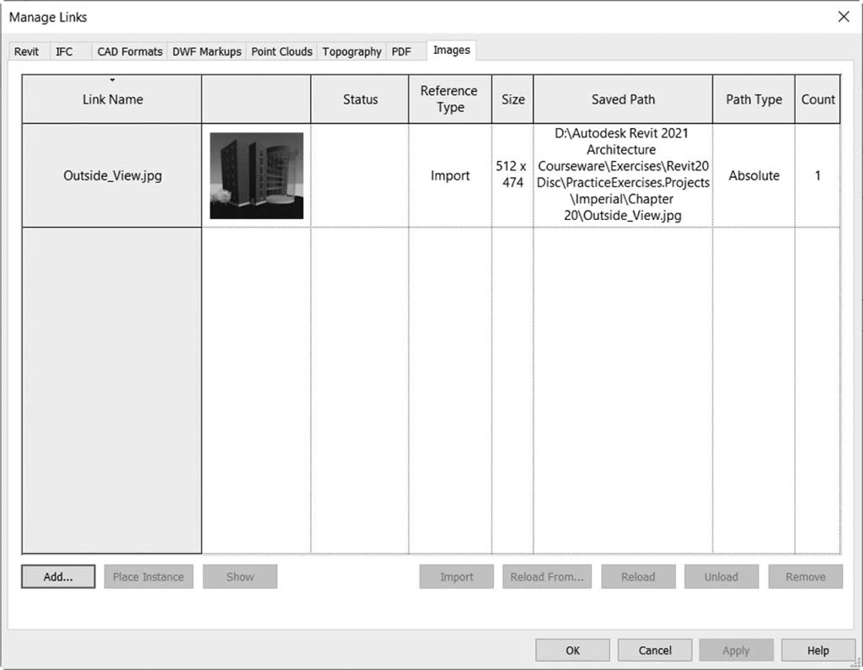Image resolution: width=863 pixels, height=670 pixels.
Task: Click the Add... button
Action: 58,576
